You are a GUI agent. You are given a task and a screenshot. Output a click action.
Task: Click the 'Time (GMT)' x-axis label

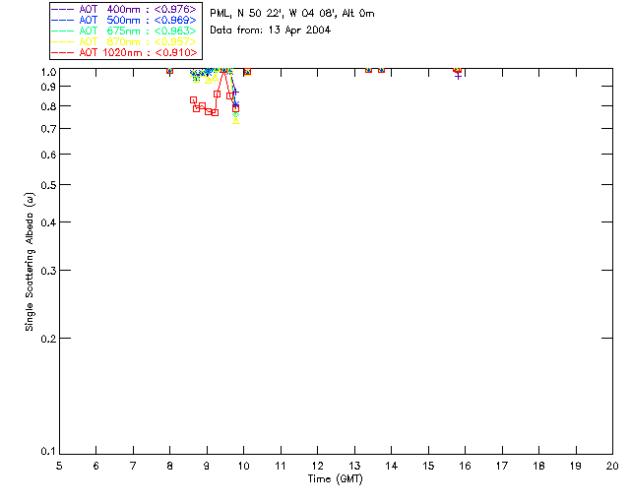[335, 479]
